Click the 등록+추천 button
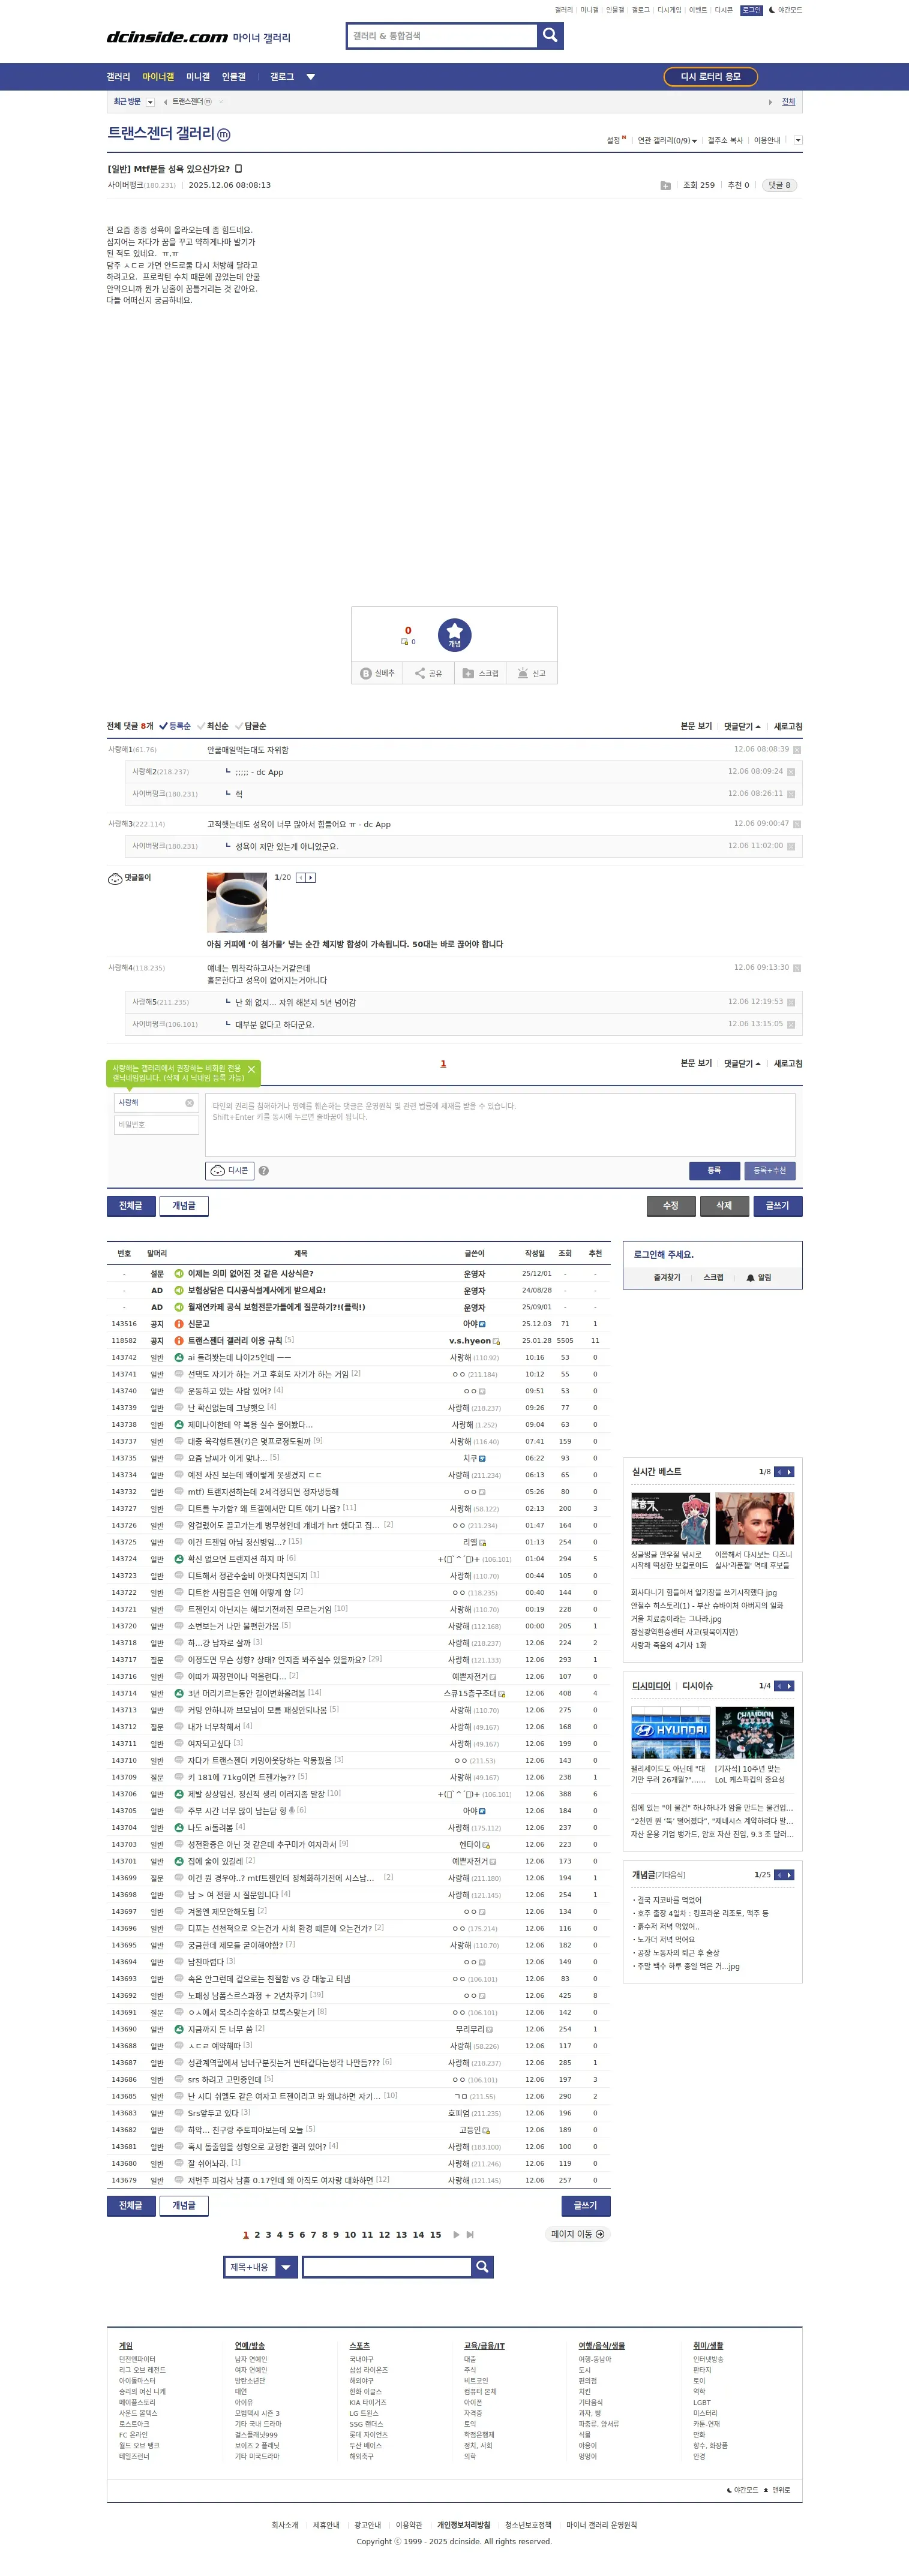Image resolution: width=909 pixels, height=2576 pixels. (769, 1171)
